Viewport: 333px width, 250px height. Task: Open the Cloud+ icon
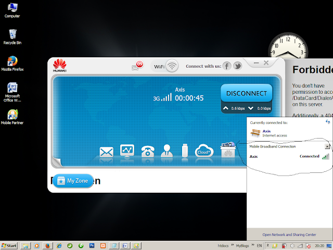tap(204, 151)
